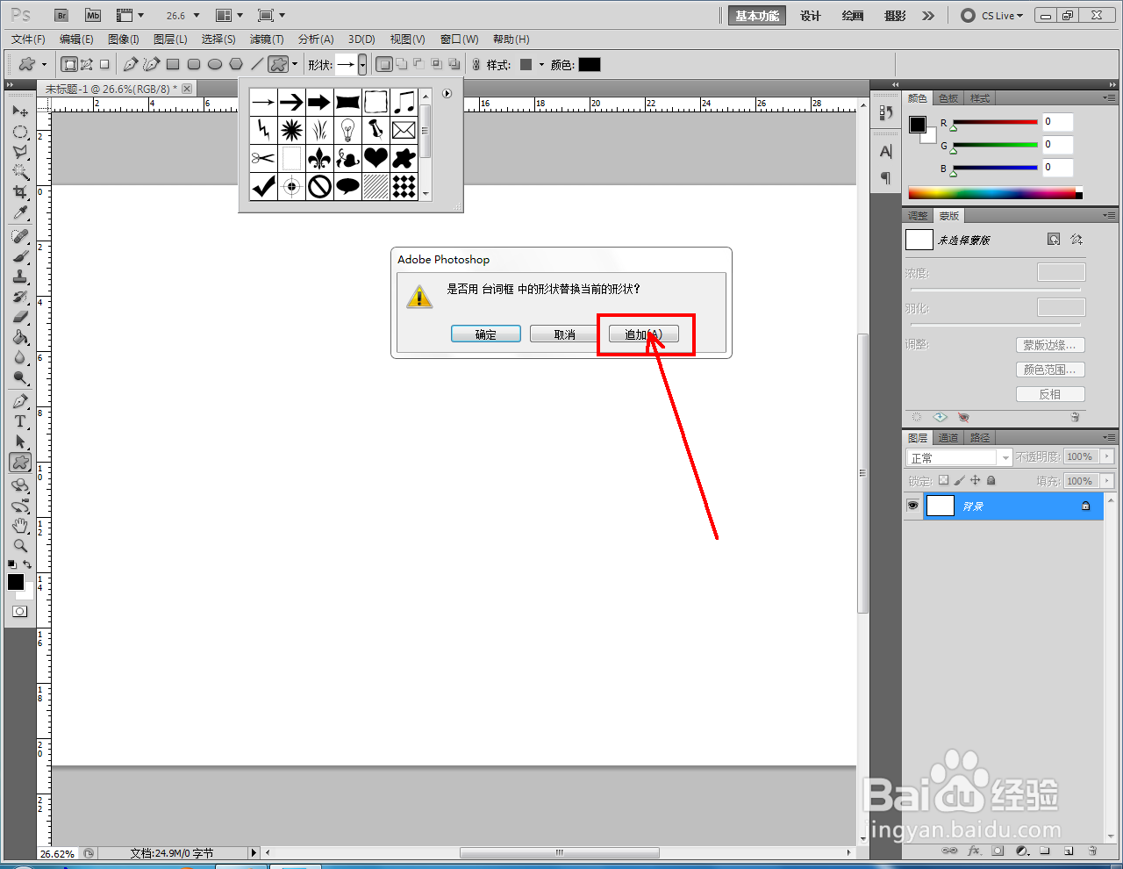The width and height of the screenshot is (1123, 869).
Task: Pick the speech bubble shape
Action: pos(347,186)
